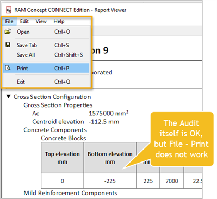Image resolution: width=217 pixels, height=199 pixels.
Task: Click the Ctrl+P shortcut text
Action: point(61,69)
